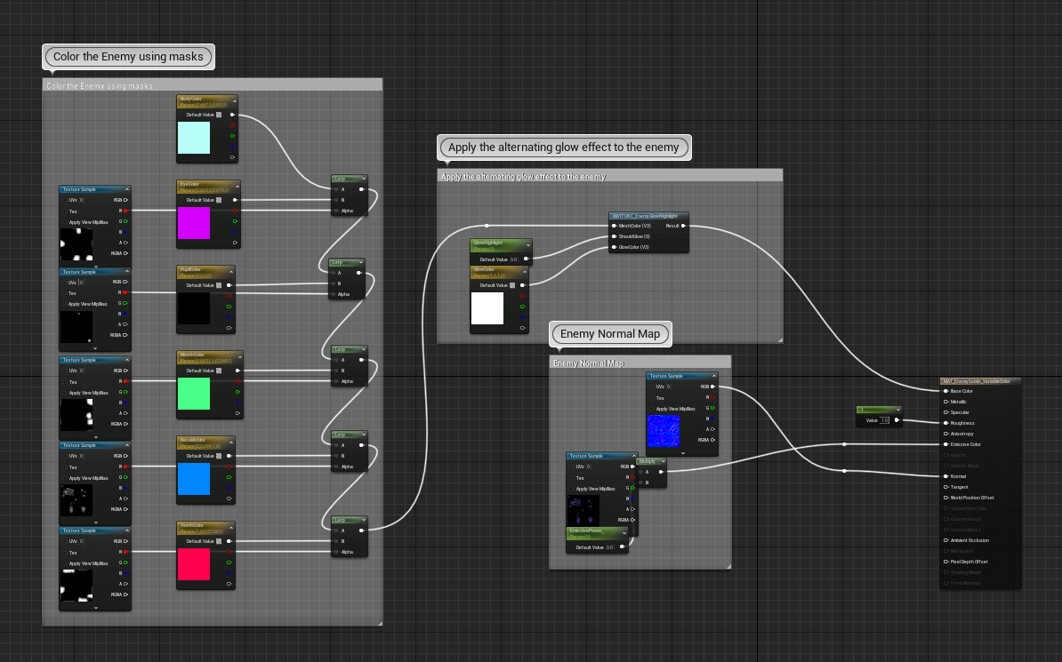This screenshot has width=1062, height=662.
Task: Click the constant Value 1.0 output pin
Action: [897, 419]
